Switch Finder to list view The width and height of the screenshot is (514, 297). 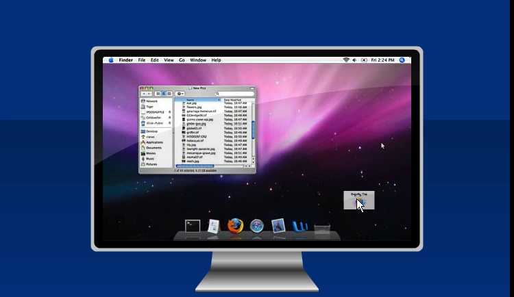click(x=163, y=94)
